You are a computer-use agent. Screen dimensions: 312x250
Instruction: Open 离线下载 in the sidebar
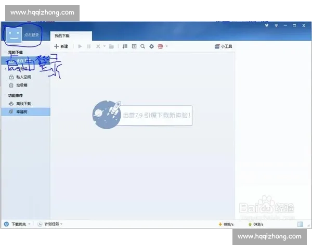(x=25, y=104)
